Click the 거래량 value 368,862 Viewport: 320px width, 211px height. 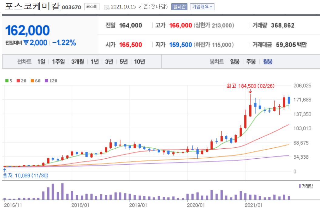click(x=283, y=25)
